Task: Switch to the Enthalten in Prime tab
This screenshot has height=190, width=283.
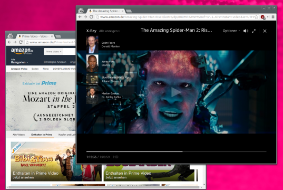Action: pyautogui.click(x=42, y=135)
